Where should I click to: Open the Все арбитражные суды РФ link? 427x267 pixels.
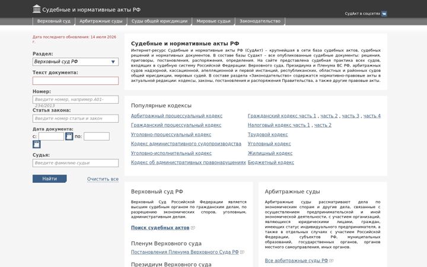[297, 260]
